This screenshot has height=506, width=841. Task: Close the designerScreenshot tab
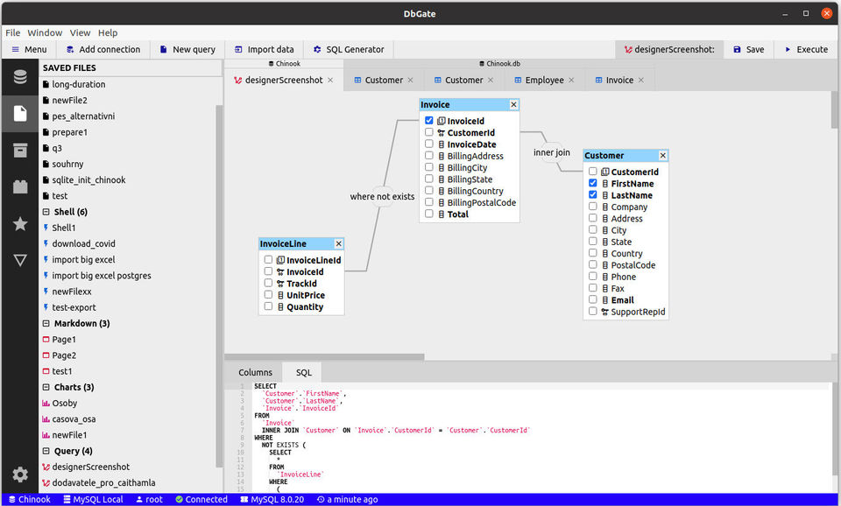click(x=331, y=81)
